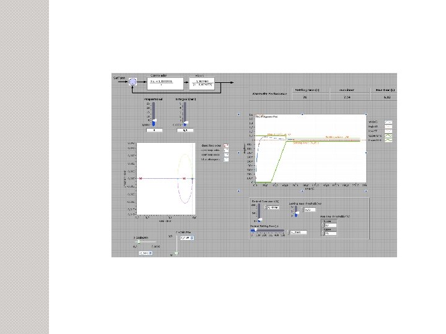Click the first step response legend swatch
The image size is (446, 334).
(x=388, y=122)
